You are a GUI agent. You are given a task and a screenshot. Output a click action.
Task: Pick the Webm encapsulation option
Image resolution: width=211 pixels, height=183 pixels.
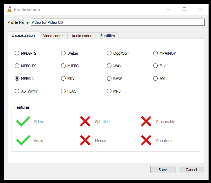click(63, 53)
